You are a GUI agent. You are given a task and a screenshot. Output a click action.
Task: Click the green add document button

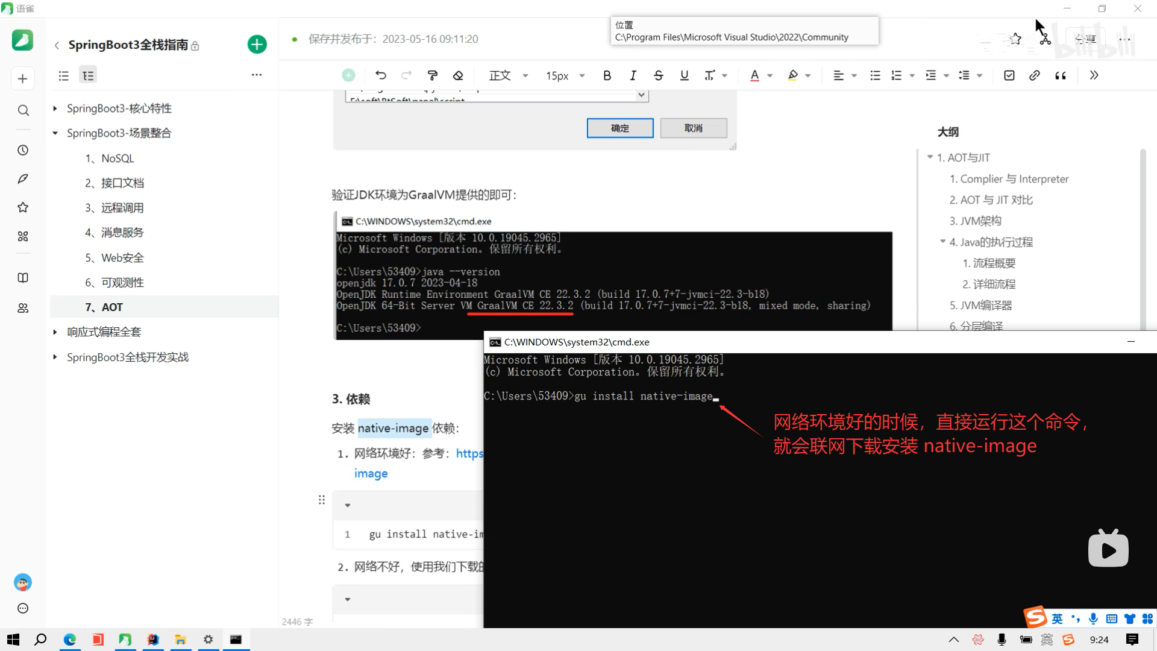[257, 45]
